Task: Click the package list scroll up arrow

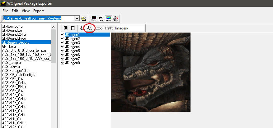Action: click(54, 27)
